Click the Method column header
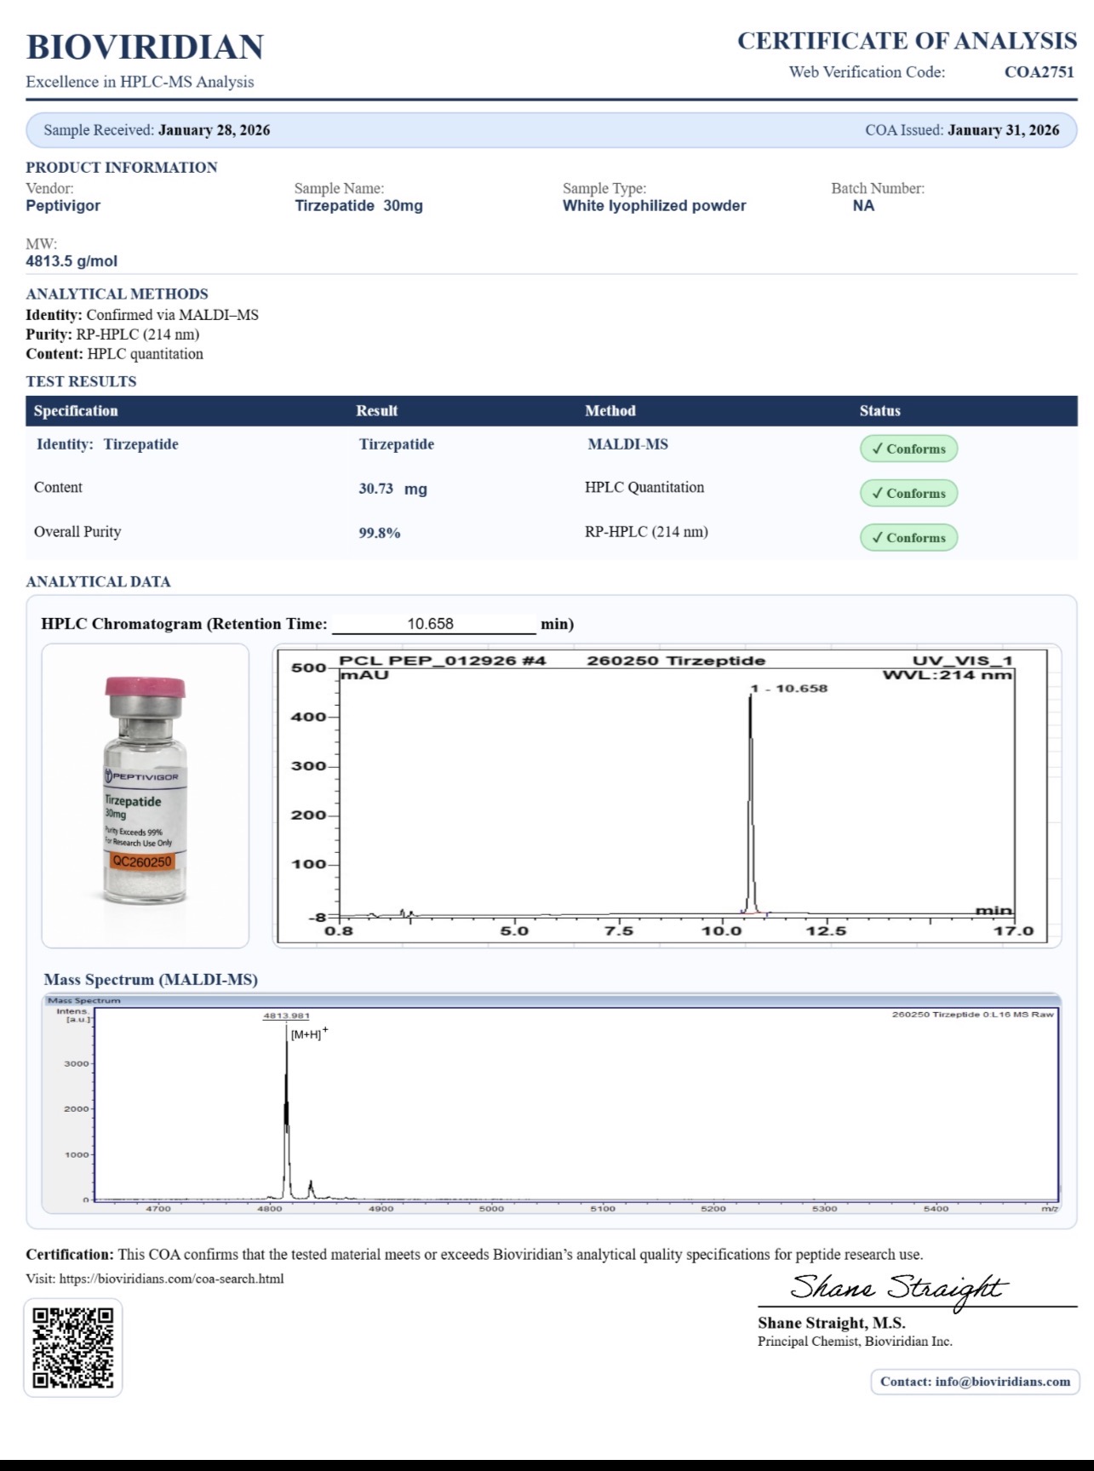 [x=610, y=410]
